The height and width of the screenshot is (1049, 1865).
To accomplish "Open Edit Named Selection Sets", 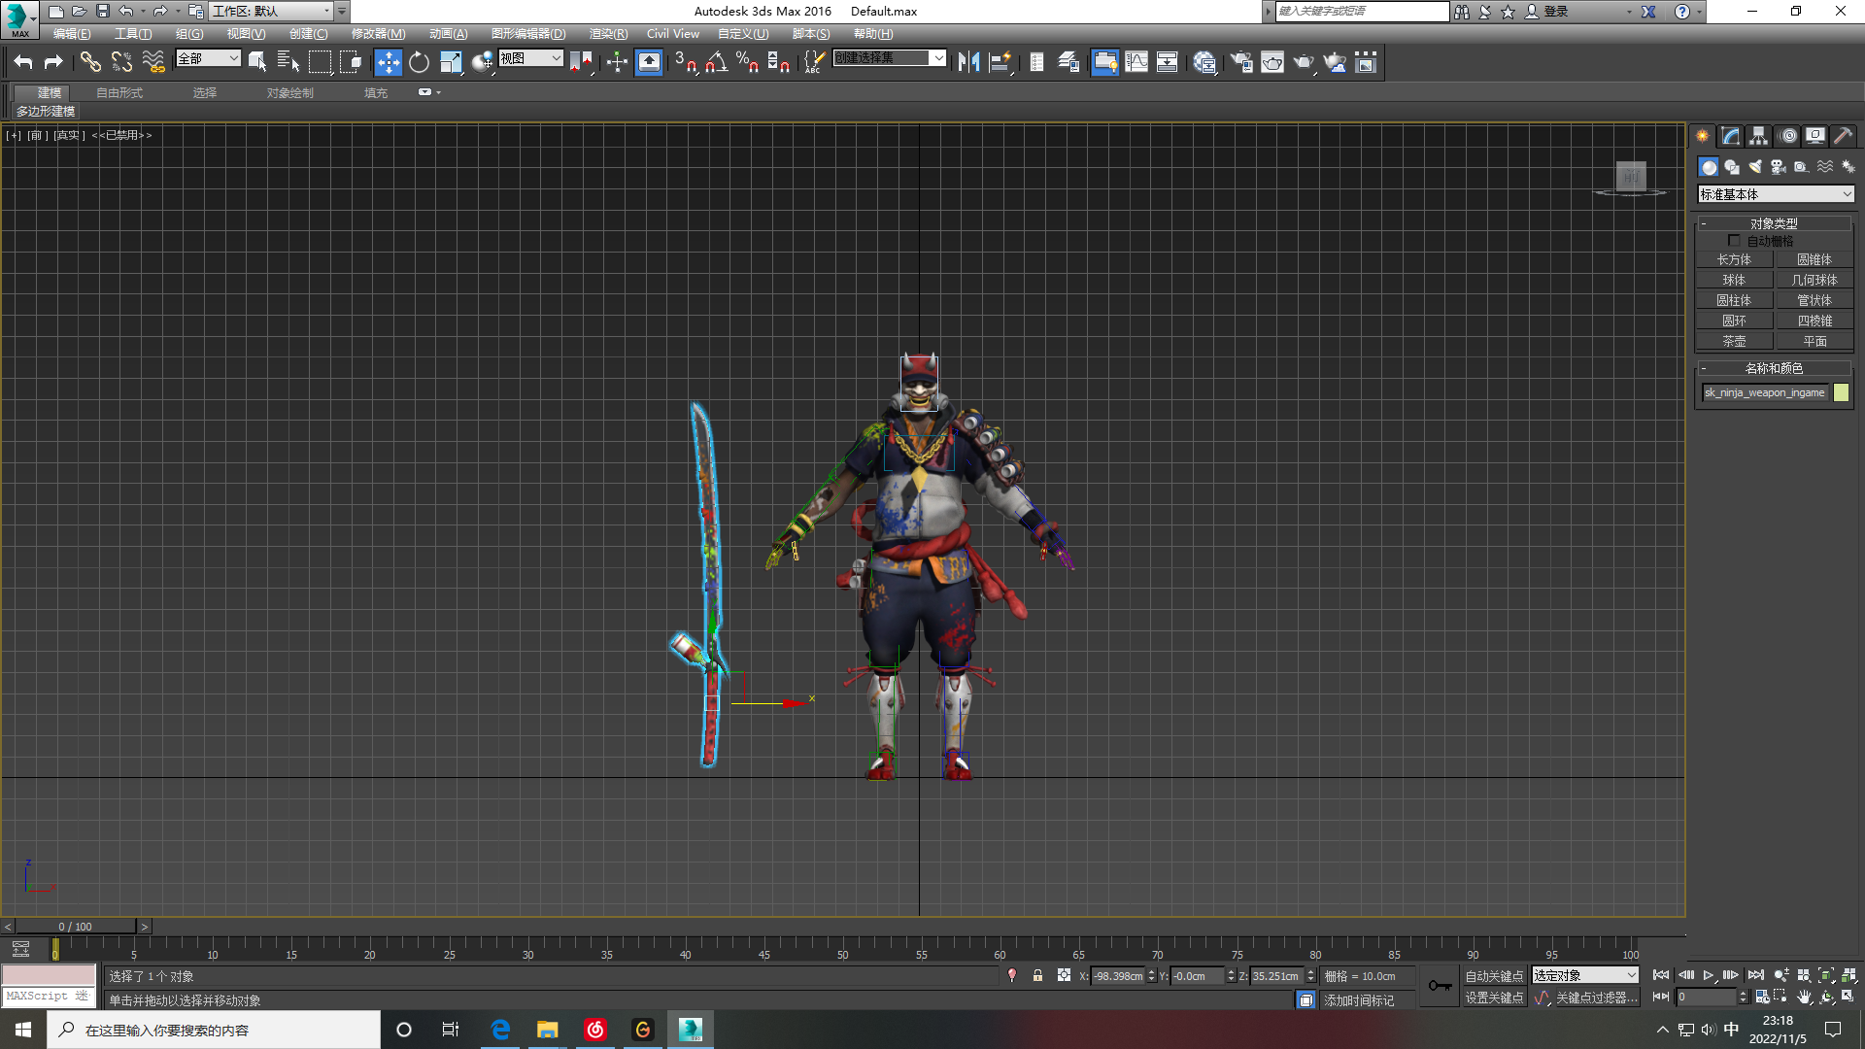I will point(814,62).
